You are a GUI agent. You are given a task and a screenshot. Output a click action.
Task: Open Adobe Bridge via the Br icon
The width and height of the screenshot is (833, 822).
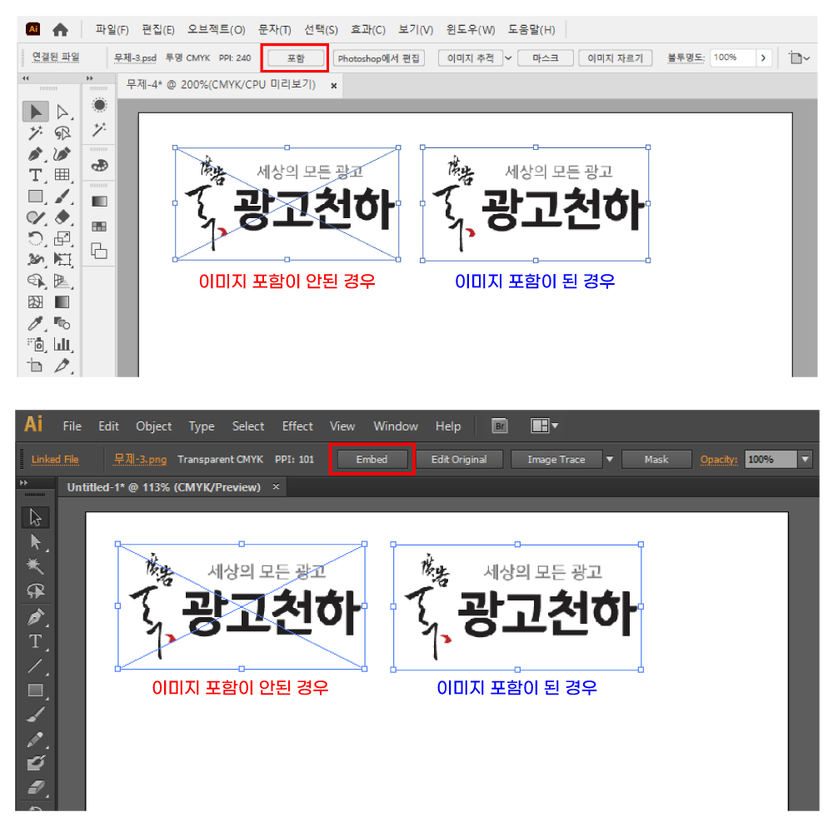[x=500, y=426]
